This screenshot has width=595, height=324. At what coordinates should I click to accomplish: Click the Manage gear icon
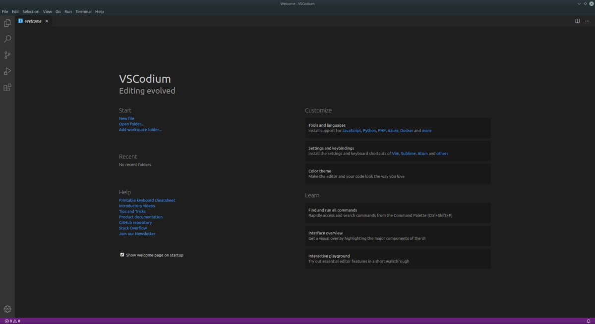click(x=7, y=309)
